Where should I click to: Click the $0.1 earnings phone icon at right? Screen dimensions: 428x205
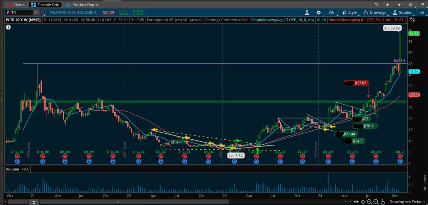click(x=401, y=156)
